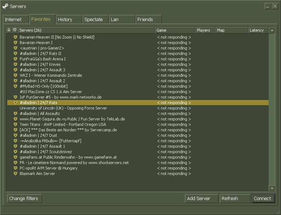281x215 pixels.
Task: Select '#03 PlayZone.cz CS 1.6 Aim Server'
Action: click(x=51, y=92)
